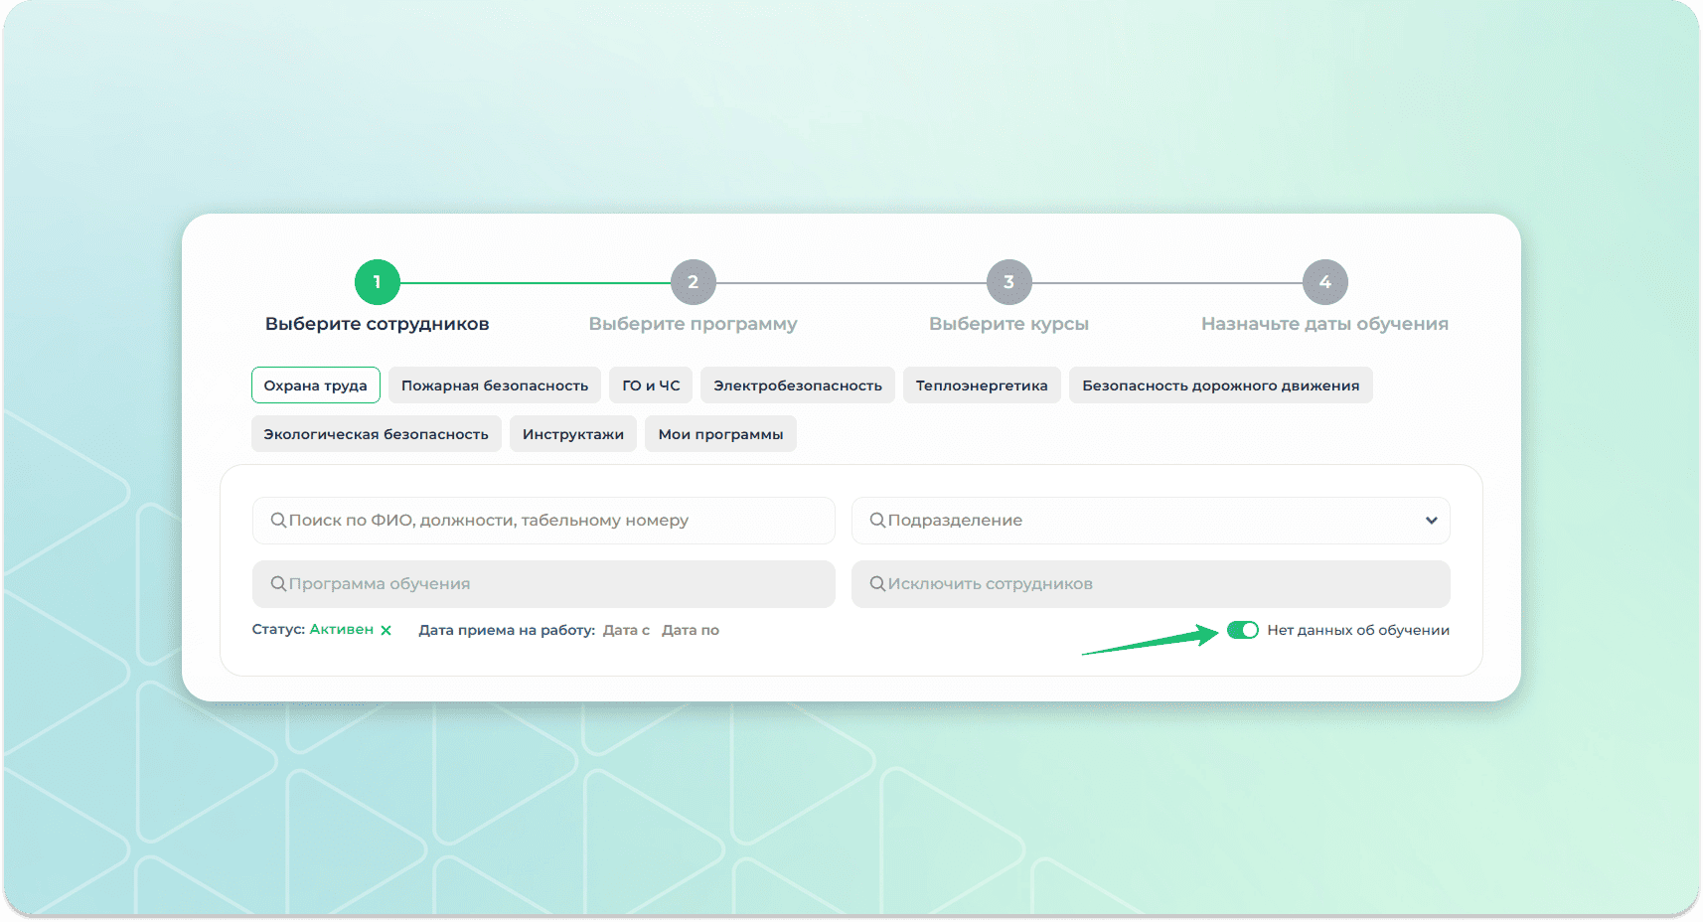Click magnifier icon in Подразделение field

pos(877,520)
